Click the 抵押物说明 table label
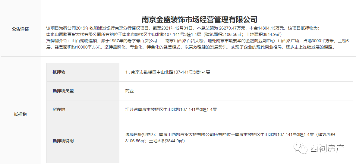Viewport: 356px width, 164px height. point(63,141)
